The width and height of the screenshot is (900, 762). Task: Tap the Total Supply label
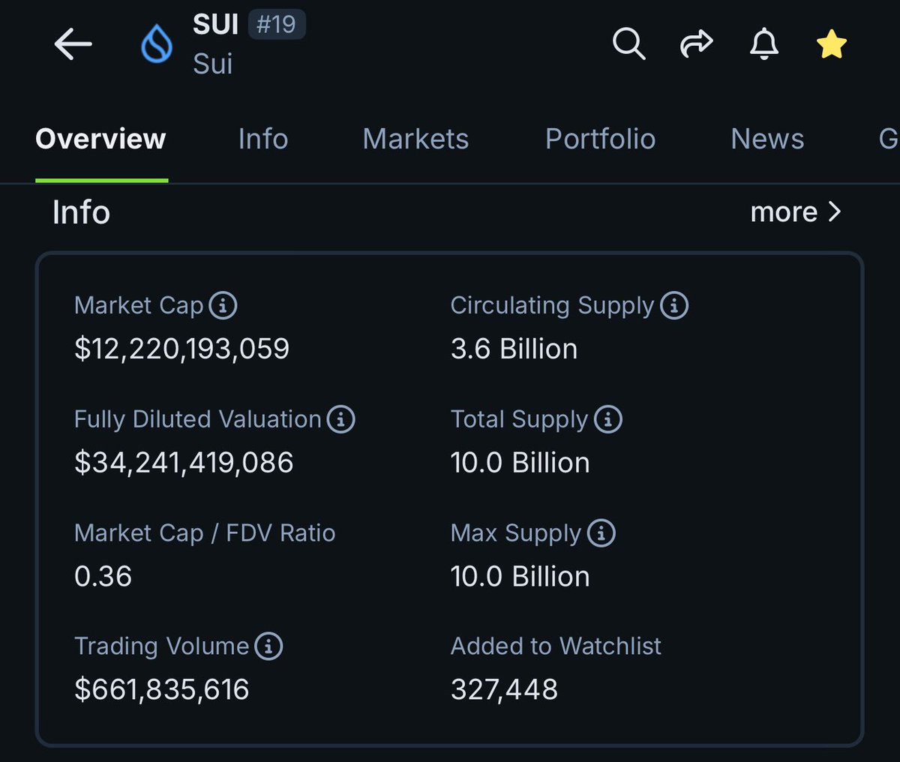[520, 419]
